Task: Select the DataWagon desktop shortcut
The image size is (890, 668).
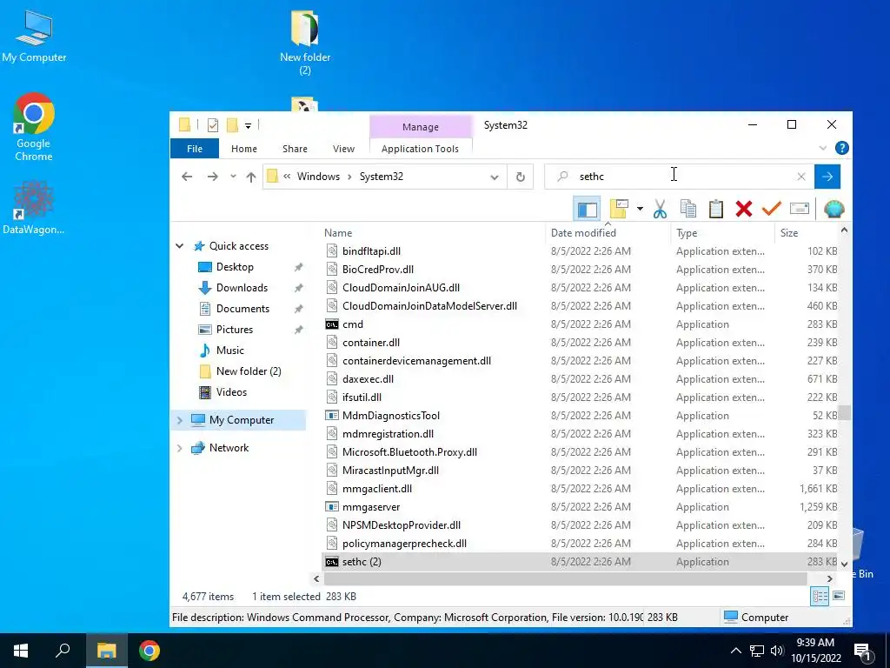Action: tap(34, 207)
